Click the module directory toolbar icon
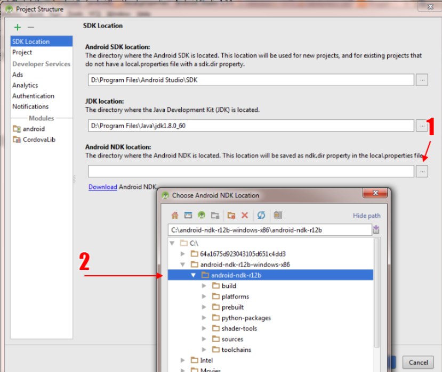Image resolution: width=442 pixels, height=372 pixels. tap(215, 215)
